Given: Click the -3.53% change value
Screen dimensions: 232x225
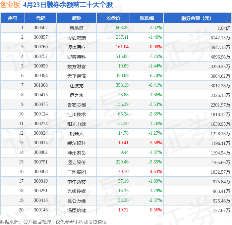Looking at the screenshot, I should (155, 105).
